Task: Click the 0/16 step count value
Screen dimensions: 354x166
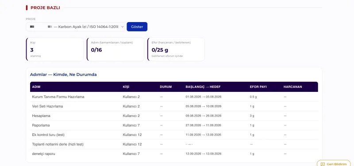Action: pos(96,50)
